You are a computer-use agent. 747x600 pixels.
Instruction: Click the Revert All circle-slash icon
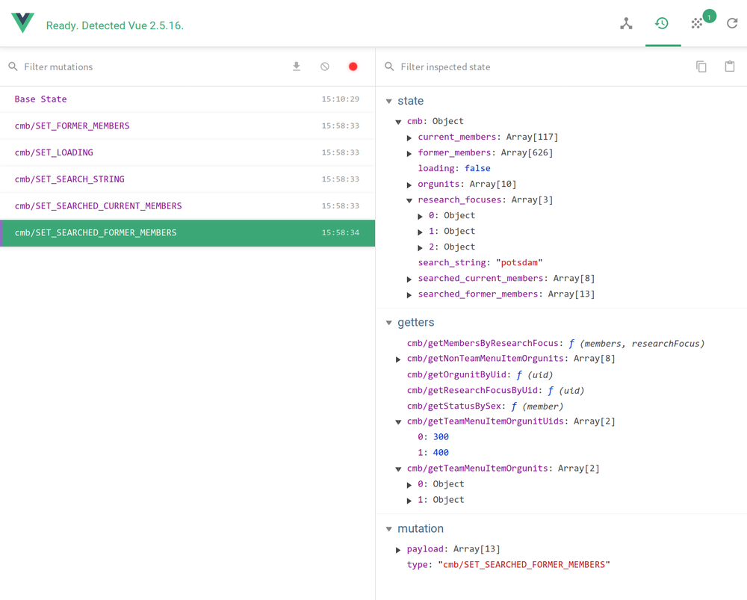(325, 67)
